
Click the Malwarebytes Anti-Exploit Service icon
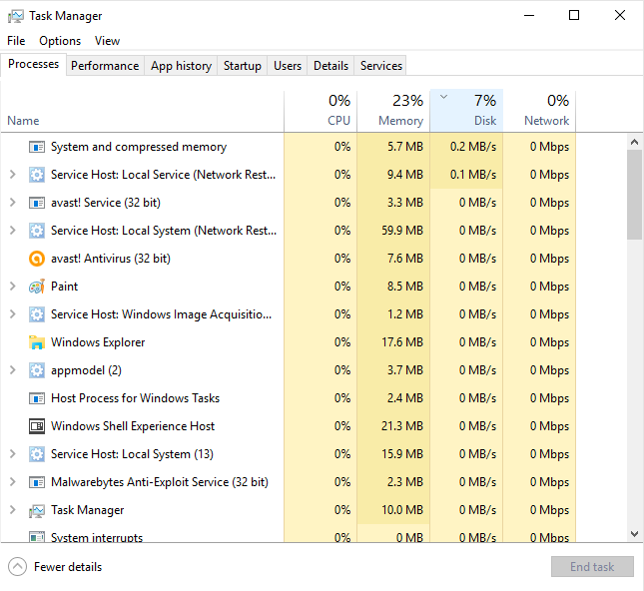pos(37,482)
